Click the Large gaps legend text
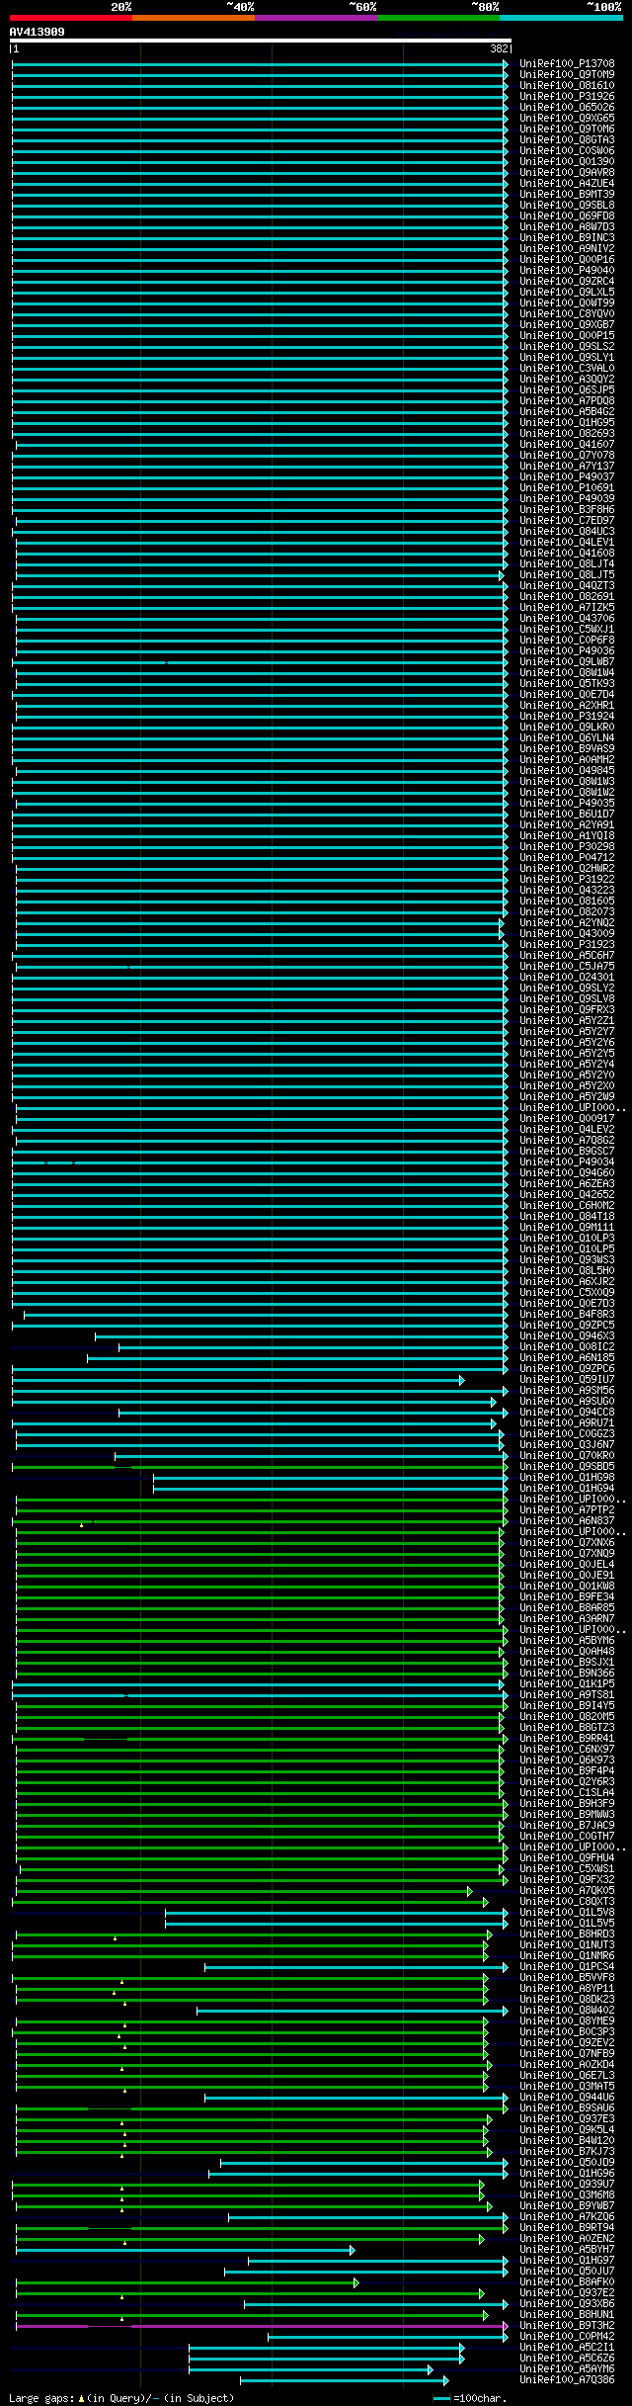Image resolution: width=632 pixels, height=2406 pixels. pos(121,2398)
